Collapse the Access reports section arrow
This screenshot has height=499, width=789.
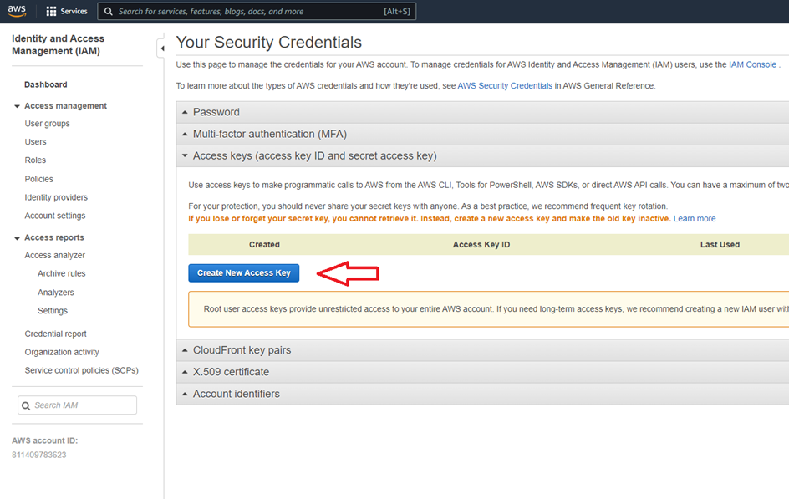(17, 238)
